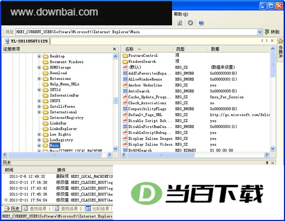
Task: Select the DisableFirstRunCus... DWORD icon
Action: click(x=125, y=126)
